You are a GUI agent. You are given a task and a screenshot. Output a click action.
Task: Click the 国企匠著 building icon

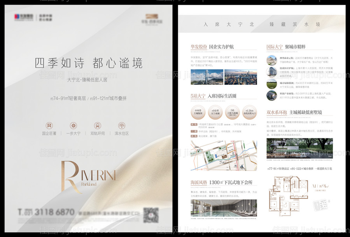click(x=49, y=125)
